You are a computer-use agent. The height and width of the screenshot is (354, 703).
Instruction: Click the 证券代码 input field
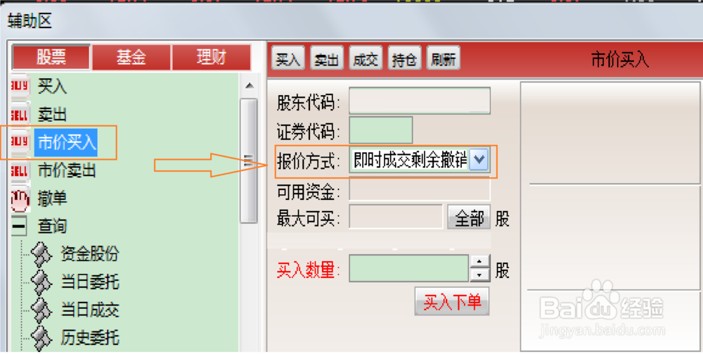tap(380, 130)
